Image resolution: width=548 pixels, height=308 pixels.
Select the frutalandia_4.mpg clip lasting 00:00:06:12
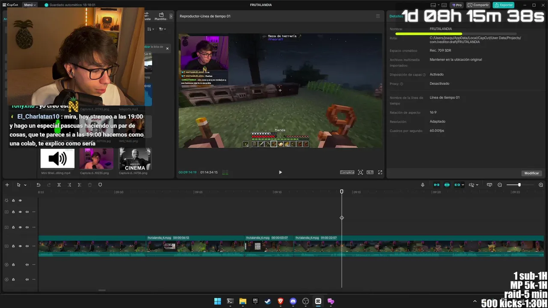pyautogui.click(x=195, y=246)
